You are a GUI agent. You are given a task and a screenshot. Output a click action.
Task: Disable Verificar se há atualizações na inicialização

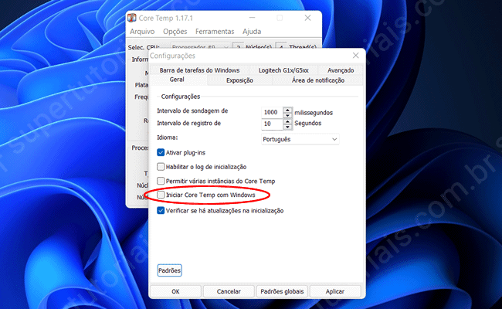click(x=161, y=210)
